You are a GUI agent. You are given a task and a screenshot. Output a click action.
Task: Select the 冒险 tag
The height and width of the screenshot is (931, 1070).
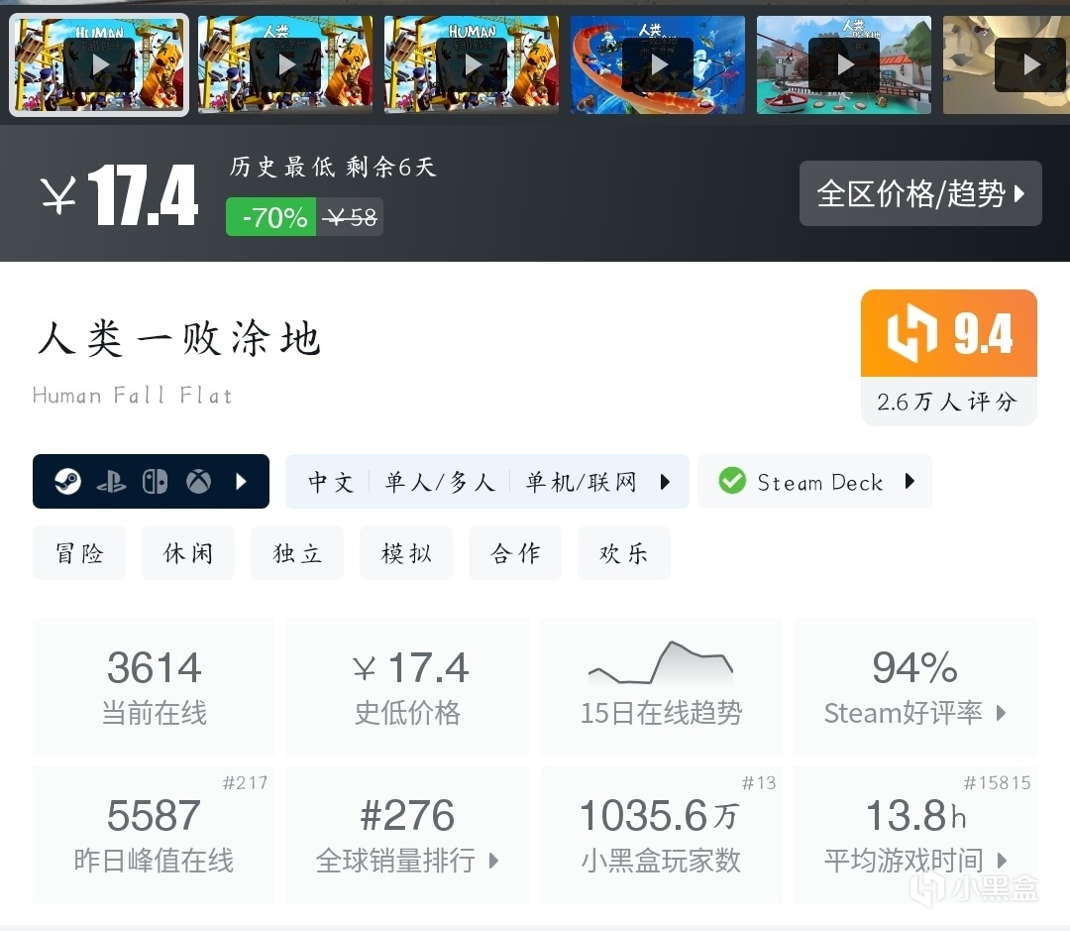(x=79, y=552)
